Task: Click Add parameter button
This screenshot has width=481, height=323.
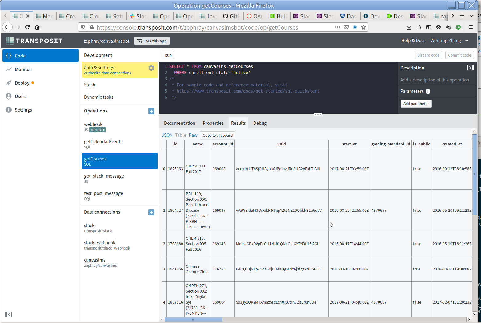Action: (416, 104)
